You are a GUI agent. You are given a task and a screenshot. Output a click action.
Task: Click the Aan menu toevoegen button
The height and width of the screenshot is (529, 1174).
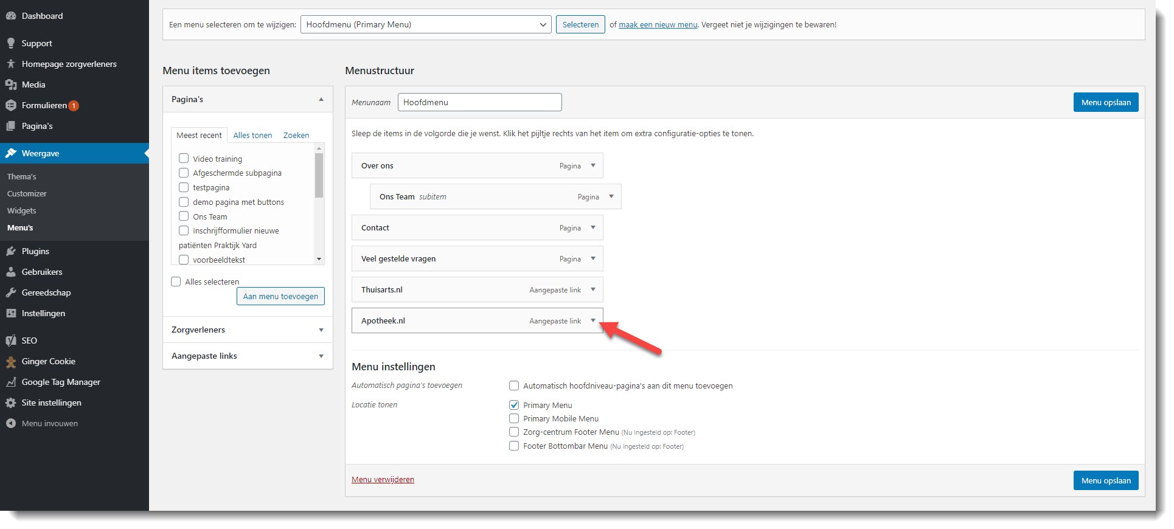(280, 296)
